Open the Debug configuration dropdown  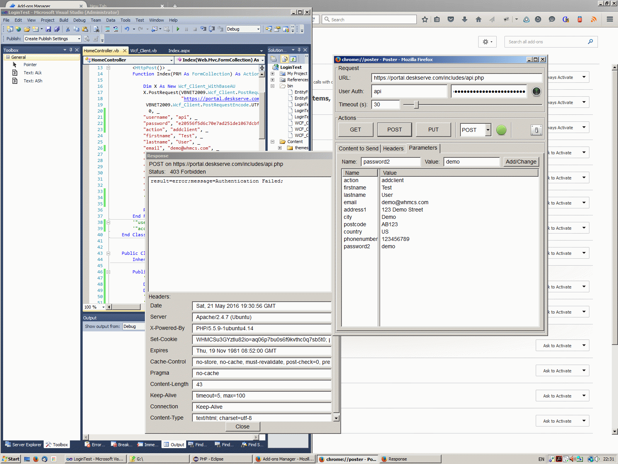(x=258, y=29)
